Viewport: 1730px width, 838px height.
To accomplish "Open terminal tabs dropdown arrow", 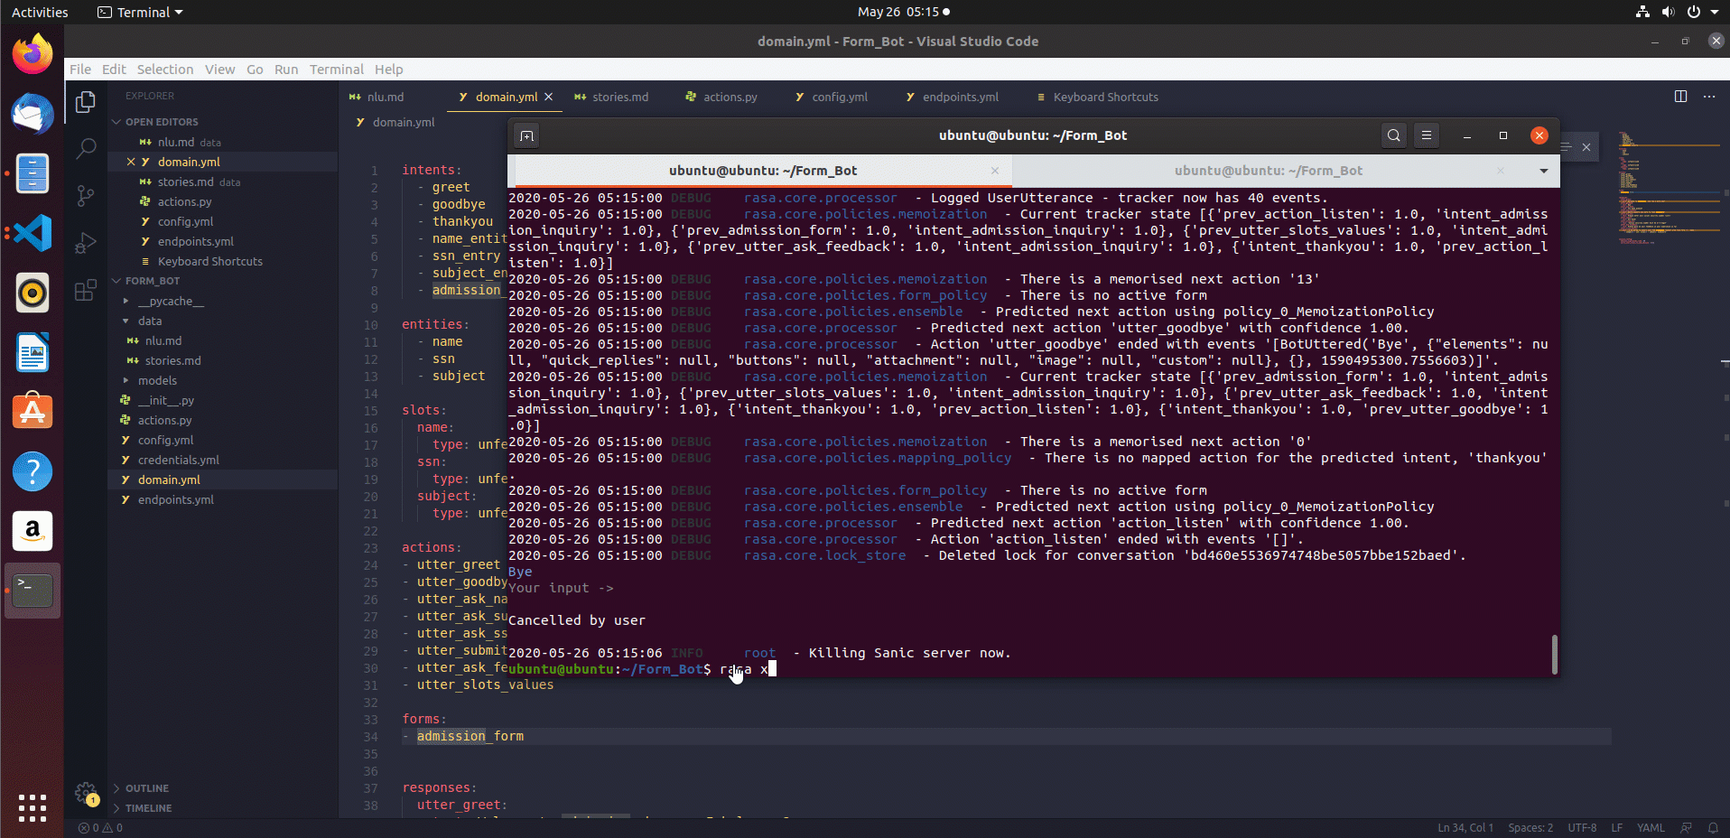I will [x=1544, y=171].
